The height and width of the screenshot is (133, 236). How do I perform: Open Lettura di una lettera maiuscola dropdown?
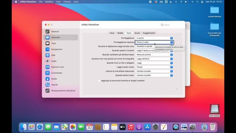[x=154, y=71]
